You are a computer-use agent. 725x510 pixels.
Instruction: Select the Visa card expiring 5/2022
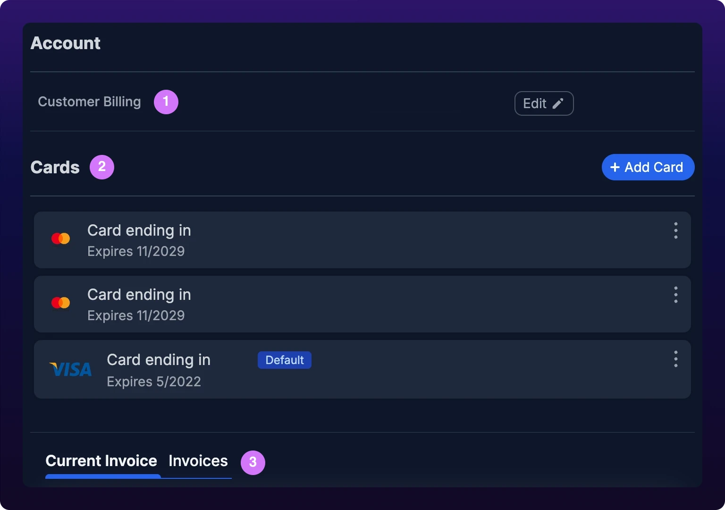point(362,369)
